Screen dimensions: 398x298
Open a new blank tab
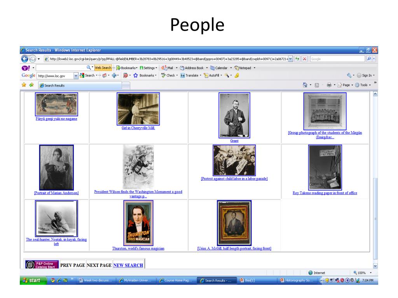pyautogui.click(x=126, y=86)
